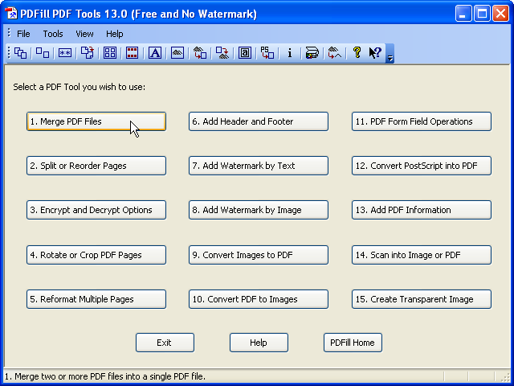The image size is (514, 386).
Task: Expand the toolbar options dropdown arrow
Action: tap(390, 56)
